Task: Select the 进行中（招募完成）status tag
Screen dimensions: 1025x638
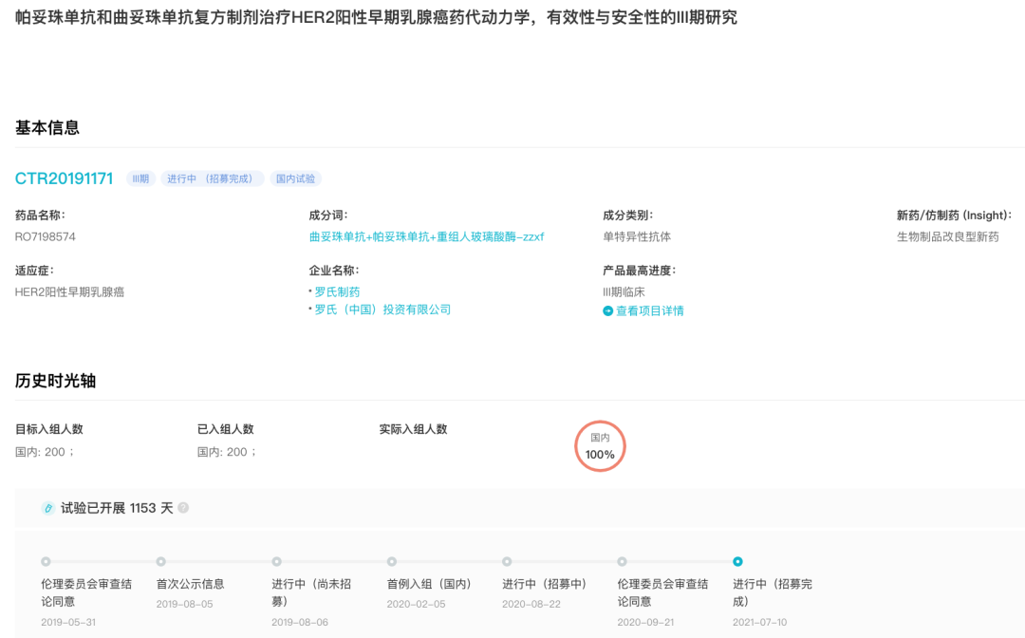Action: click(210, 178)
